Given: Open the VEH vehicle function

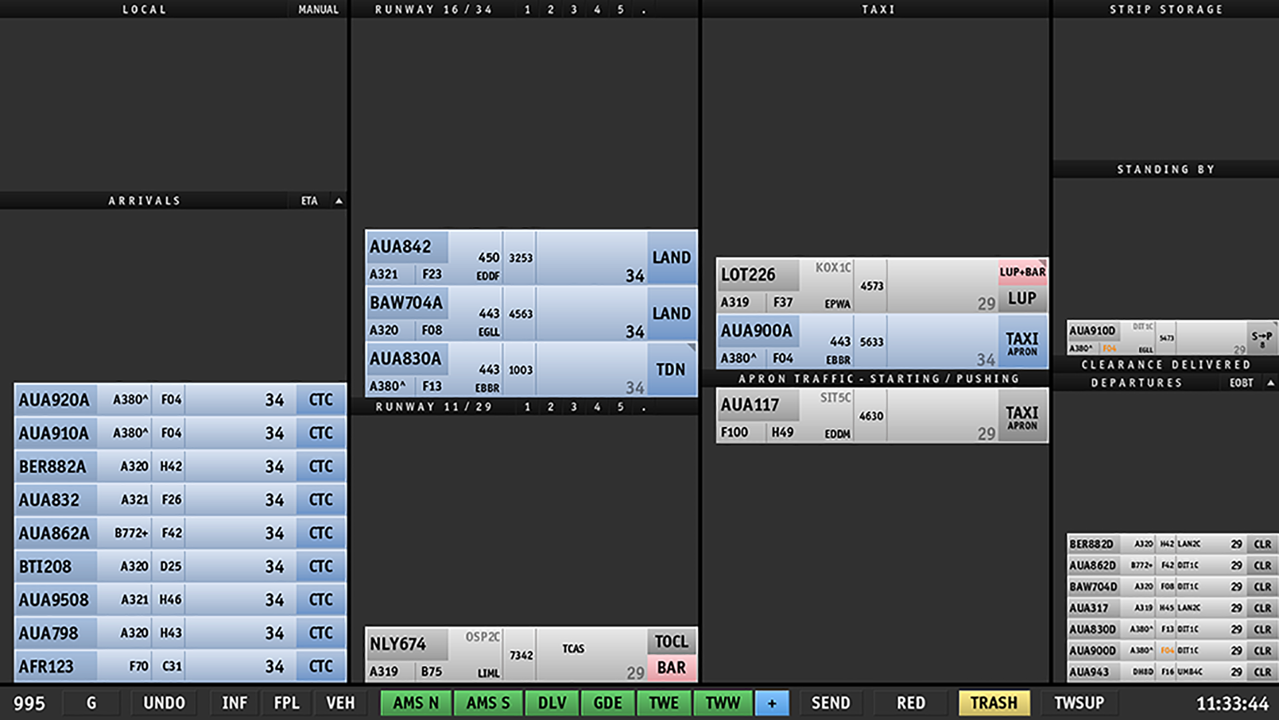Looking at the screenshot, I should (340, 703).
